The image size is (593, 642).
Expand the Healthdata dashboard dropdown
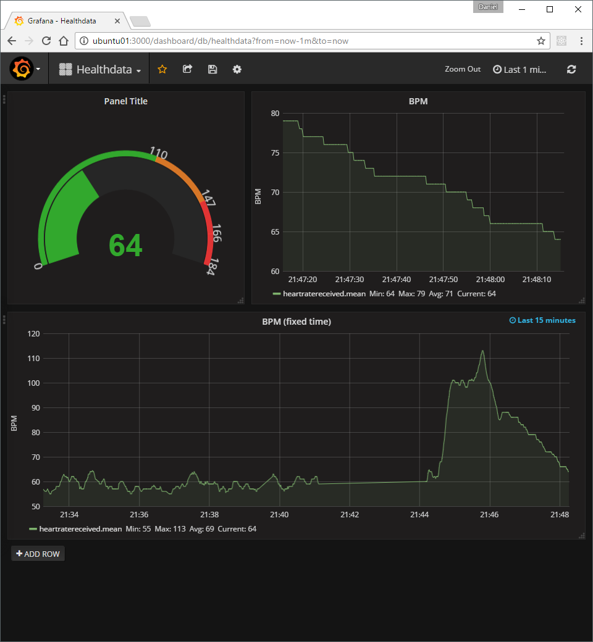(x=100, y=69)
